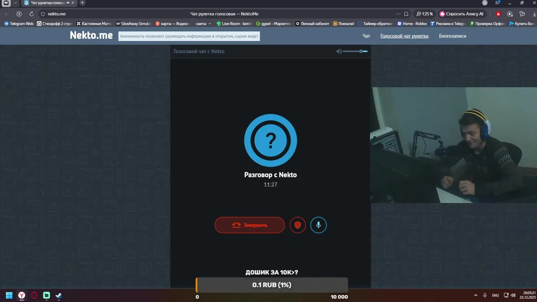
Task: Switch ENG input language
Action: click(495, 295)
